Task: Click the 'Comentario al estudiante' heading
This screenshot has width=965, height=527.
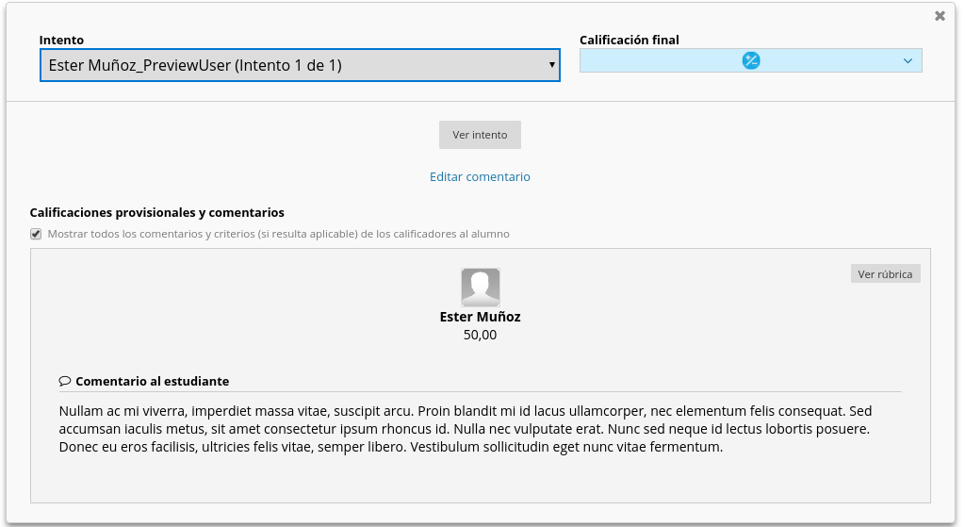Action: [x=152, y=382]
